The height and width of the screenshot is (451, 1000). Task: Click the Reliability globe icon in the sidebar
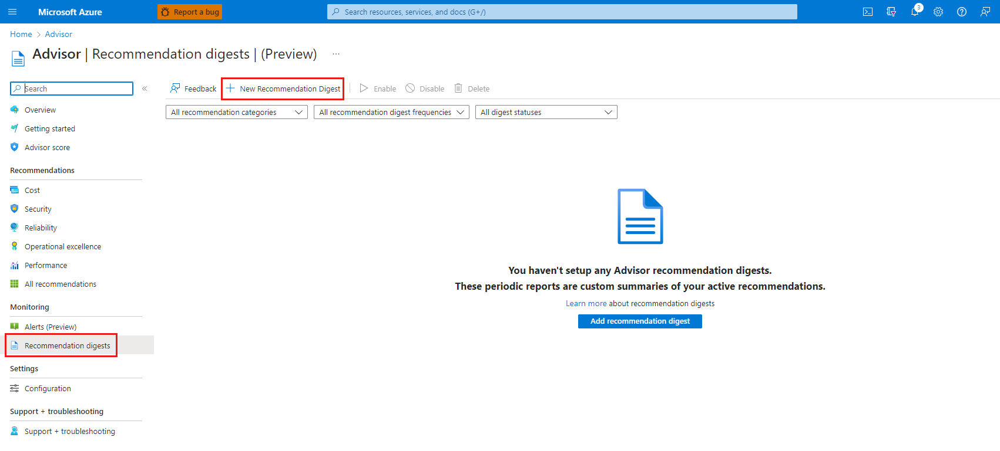click(15, 228)
